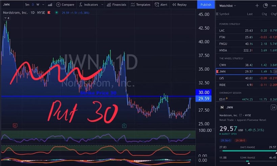Click the 30.00 strike price label
277x166 pixels.
click(204, 92)
